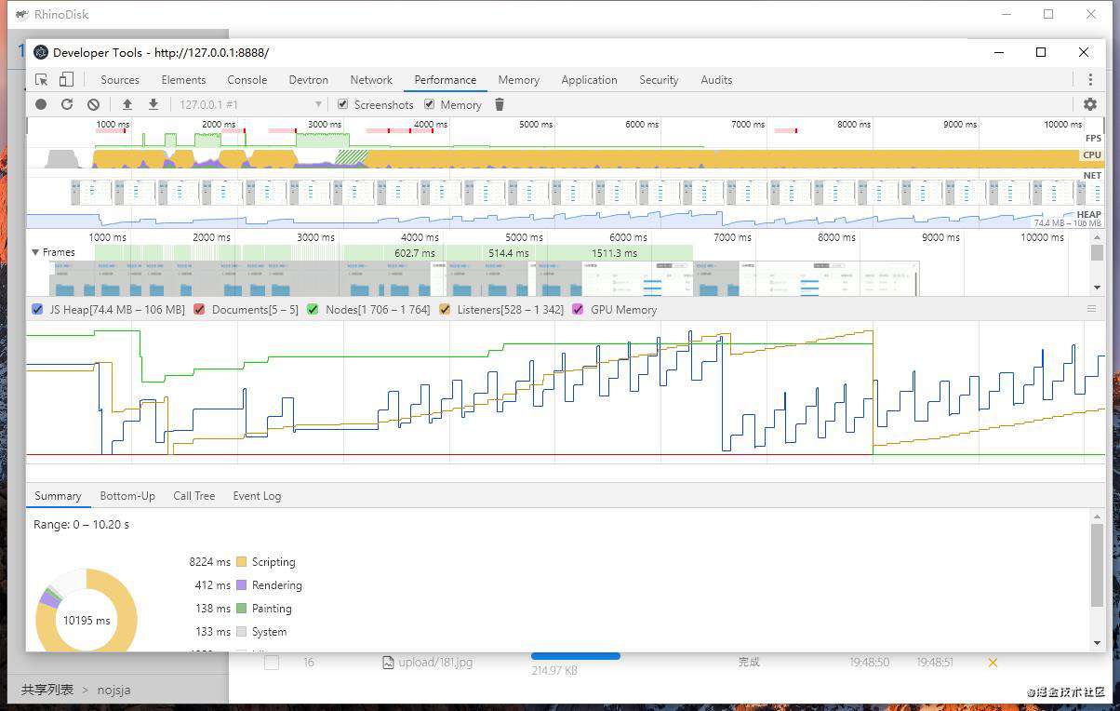Click the upload/181.jpg file name
This screenshot has height=711, width=1120.
coord(435,663)
